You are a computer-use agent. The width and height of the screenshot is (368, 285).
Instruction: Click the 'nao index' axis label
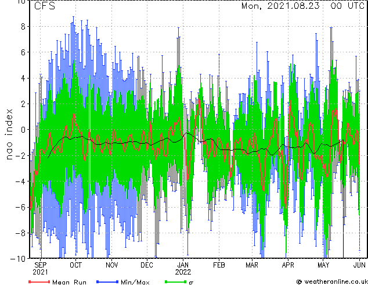pos(9,134)
